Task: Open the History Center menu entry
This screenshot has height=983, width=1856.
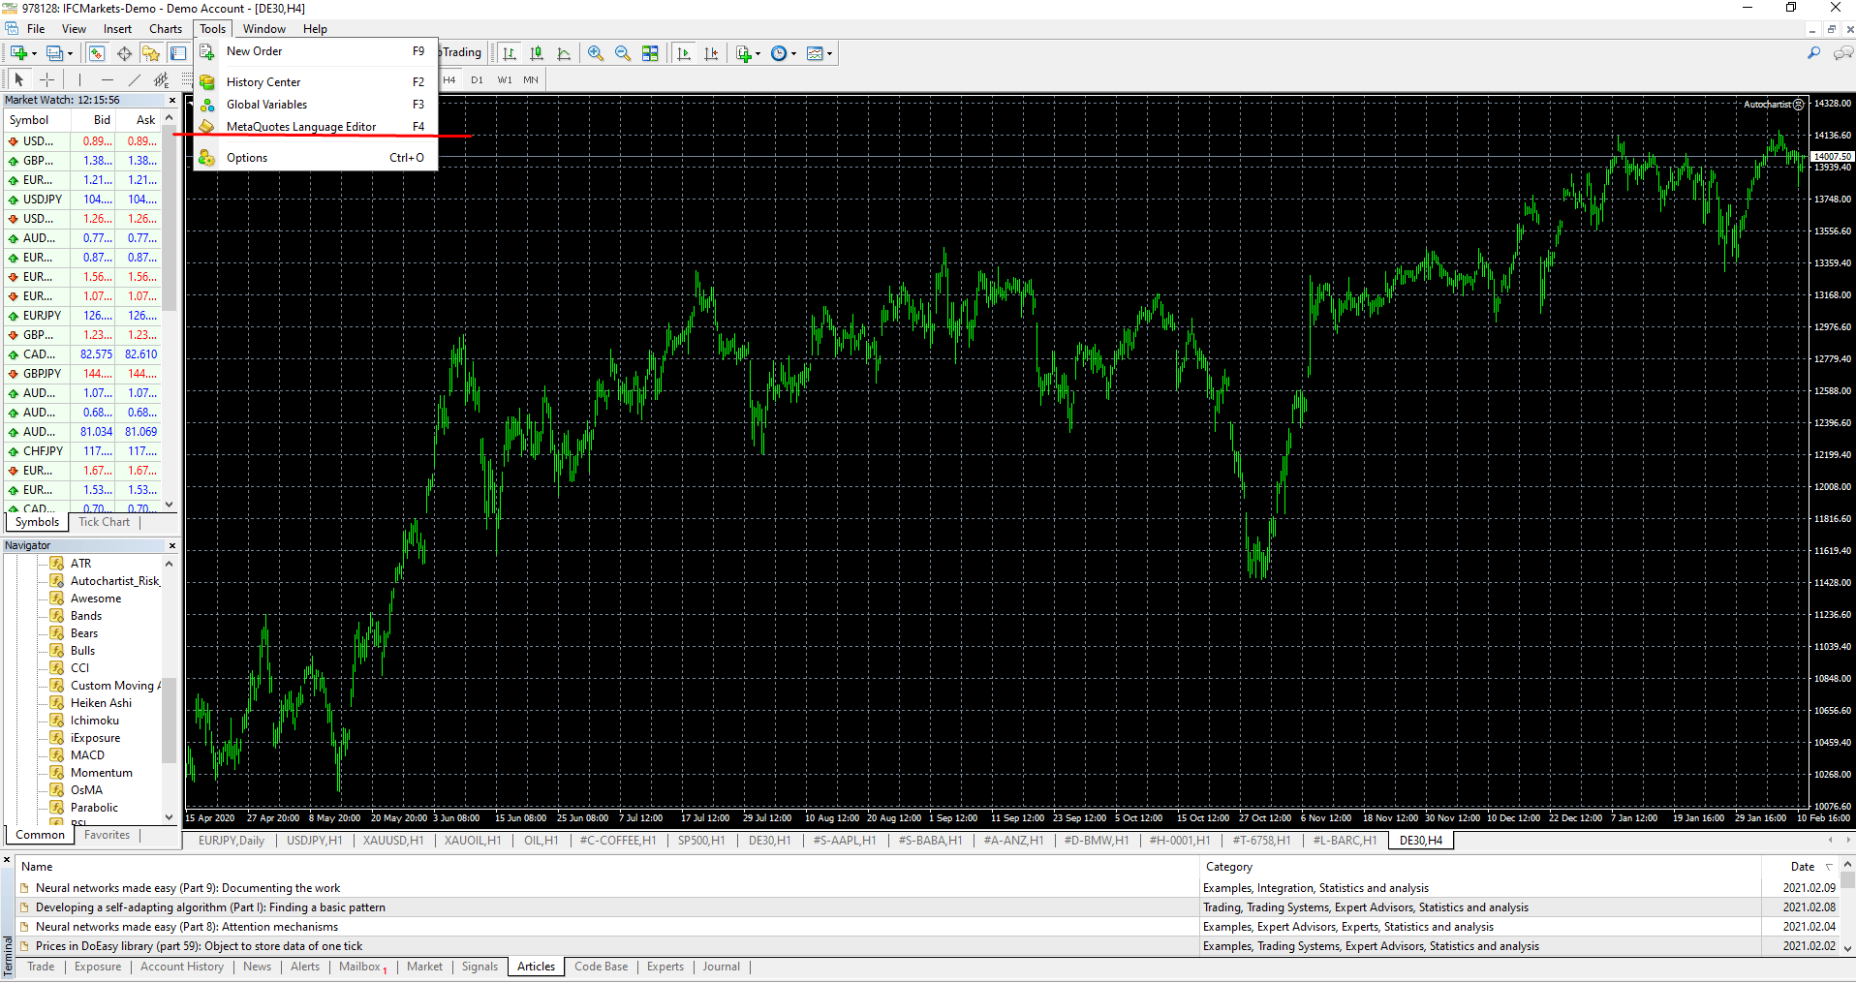Action: click(263, 81)
